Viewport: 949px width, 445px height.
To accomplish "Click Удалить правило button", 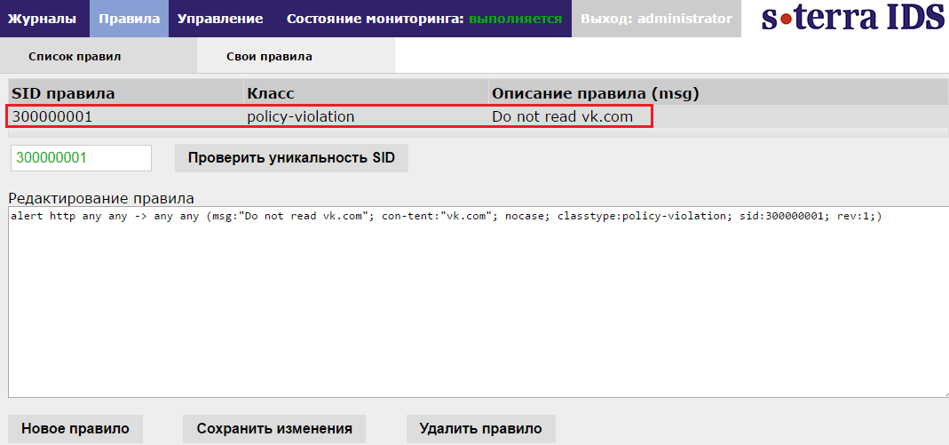I will 480,429.
